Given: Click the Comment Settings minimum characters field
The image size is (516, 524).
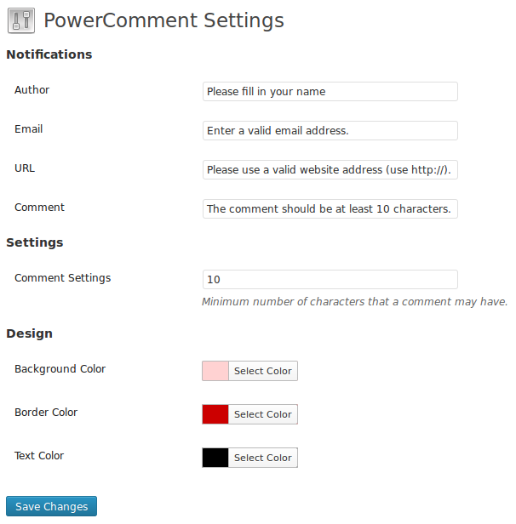Looking at the screenshot, I should pyautogui.click(x=330, y=279).
